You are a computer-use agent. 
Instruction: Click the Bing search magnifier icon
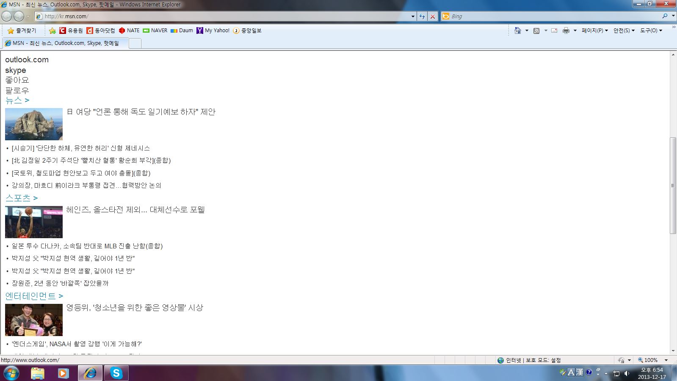pos(665,16)
